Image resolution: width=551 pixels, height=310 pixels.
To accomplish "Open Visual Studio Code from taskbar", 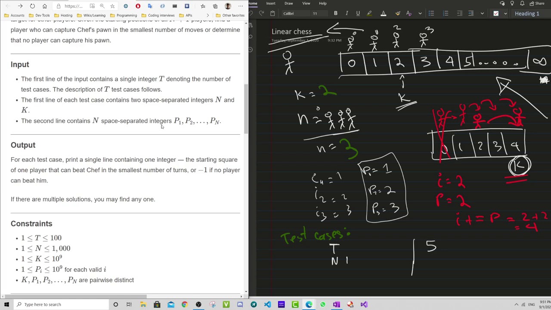I will pos(267,304).
